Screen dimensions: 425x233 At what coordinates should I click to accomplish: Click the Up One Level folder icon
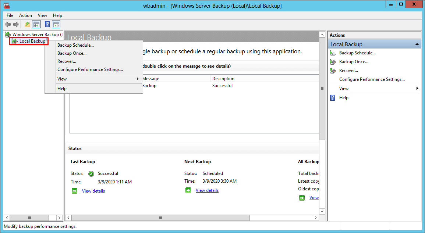click(x=28, y=25)
